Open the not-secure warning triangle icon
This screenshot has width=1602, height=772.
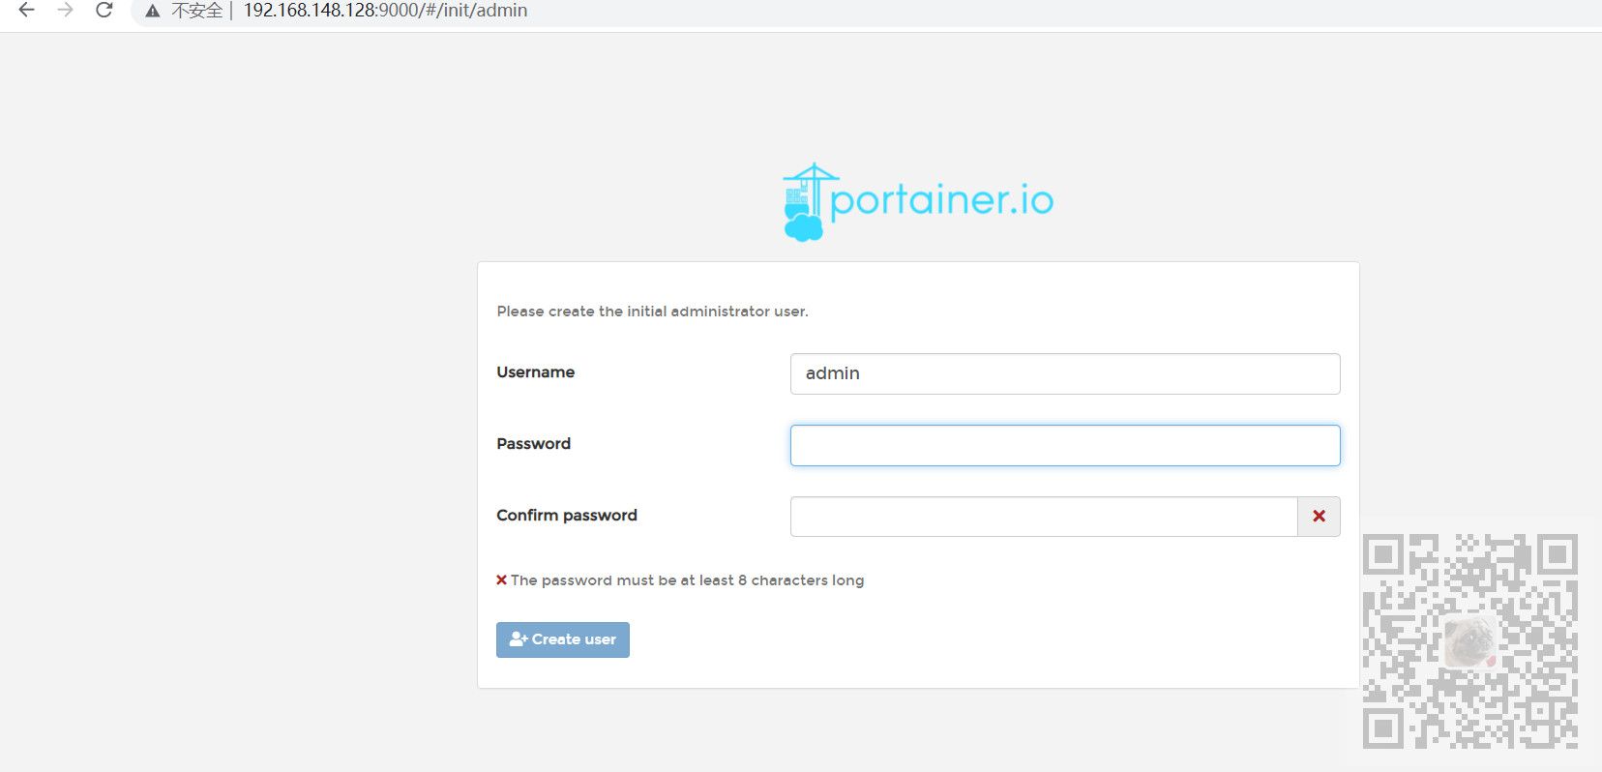[152, 11]
